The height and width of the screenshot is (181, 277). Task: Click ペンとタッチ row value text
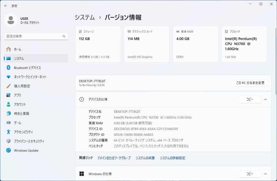point(151,146)
